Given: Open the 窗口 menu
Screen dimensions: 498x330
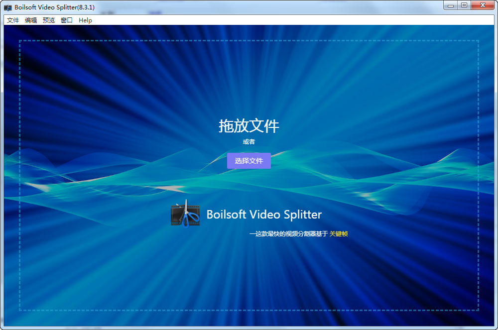Looking at the screenshot, I should 67,20.
